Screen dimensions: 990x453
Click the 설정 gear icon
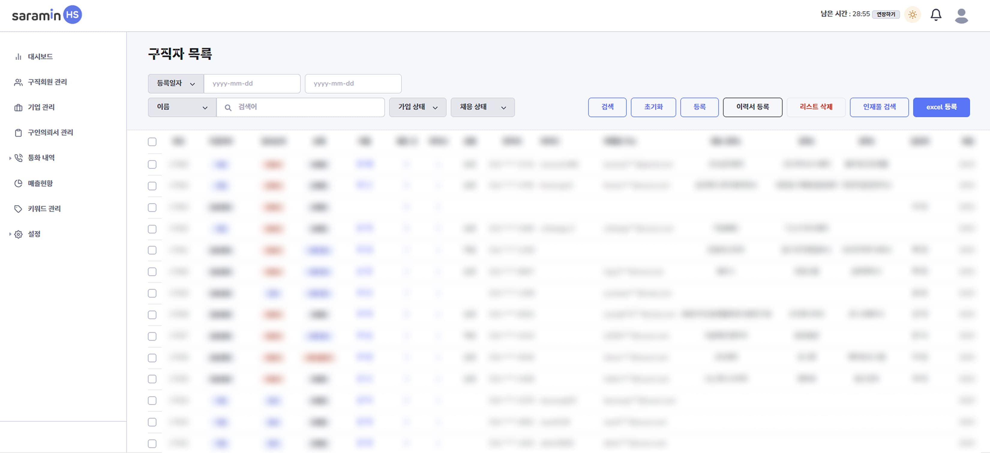18,234
